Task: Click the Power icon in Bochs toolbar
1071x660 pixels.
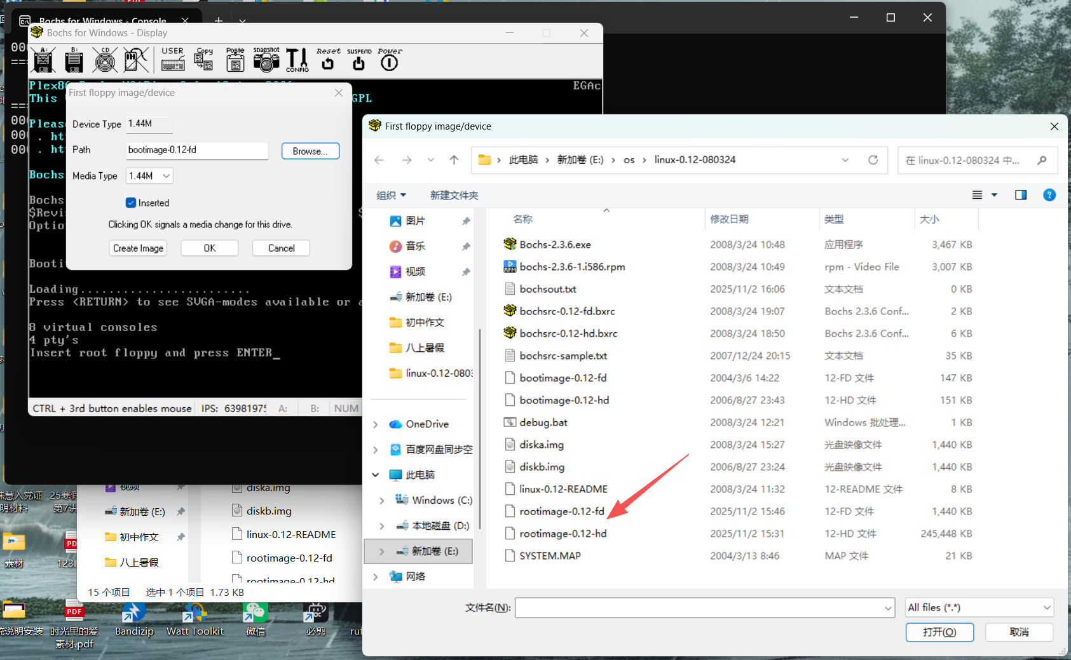Action: 390,60
